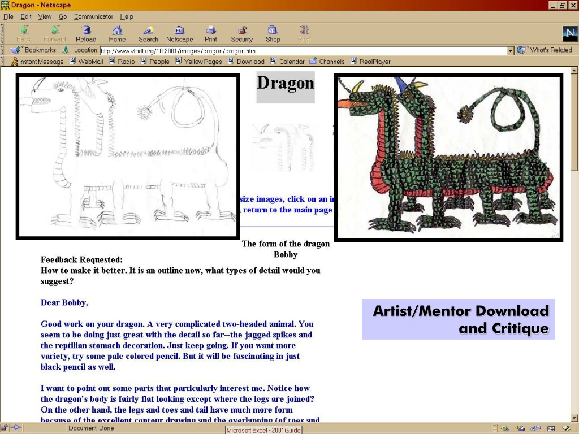
Task: Open the Download personal toolbar link
Action: click(x=247, y=61)
